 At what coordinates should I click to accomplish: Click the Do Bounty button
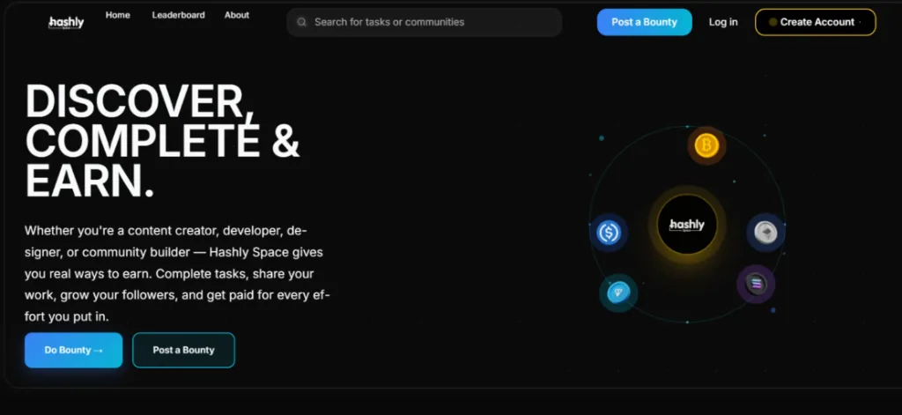(x=74, y=350)
